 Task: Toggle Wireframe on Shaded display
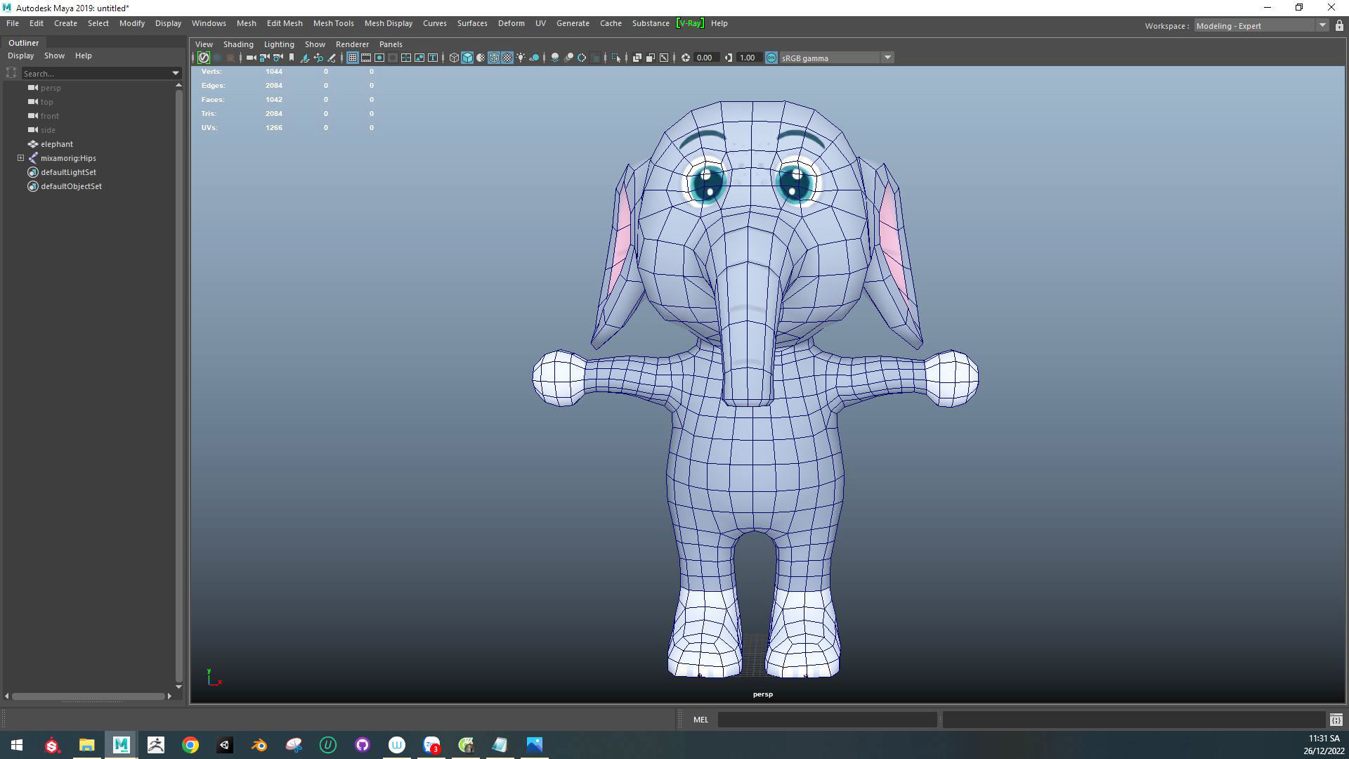[x=494, y=58]
